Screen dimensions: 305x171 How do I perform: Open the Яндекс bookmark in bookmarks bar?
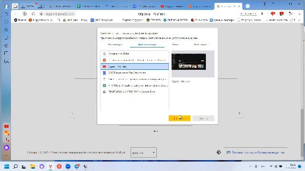20,20
